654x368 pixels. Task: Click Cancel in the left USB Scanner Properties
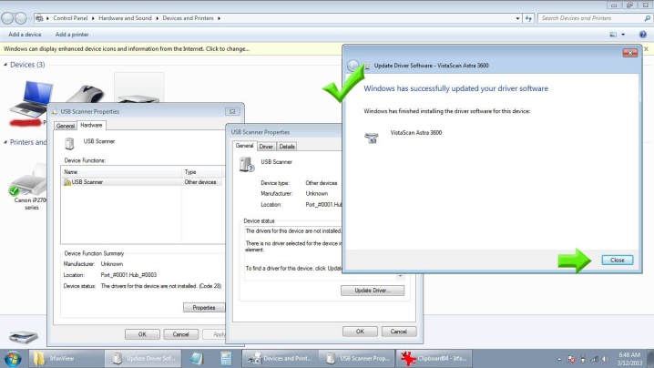click(180, 334)
